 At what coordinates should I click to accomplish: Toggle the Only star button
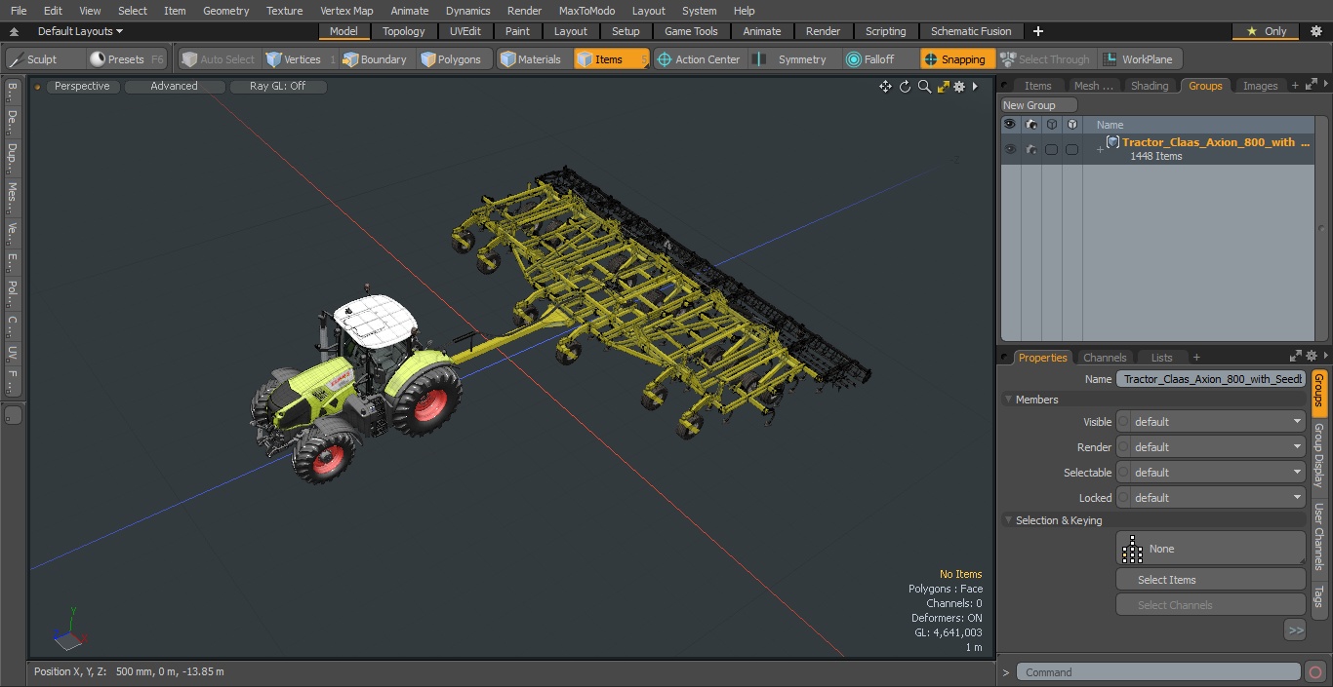tap(1267, 31)
